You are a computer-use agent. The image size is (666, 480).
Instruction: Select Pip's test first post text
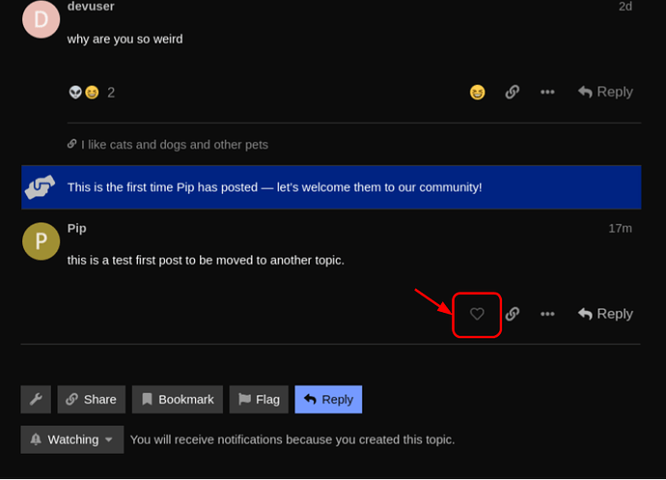[x=206, y=260]
